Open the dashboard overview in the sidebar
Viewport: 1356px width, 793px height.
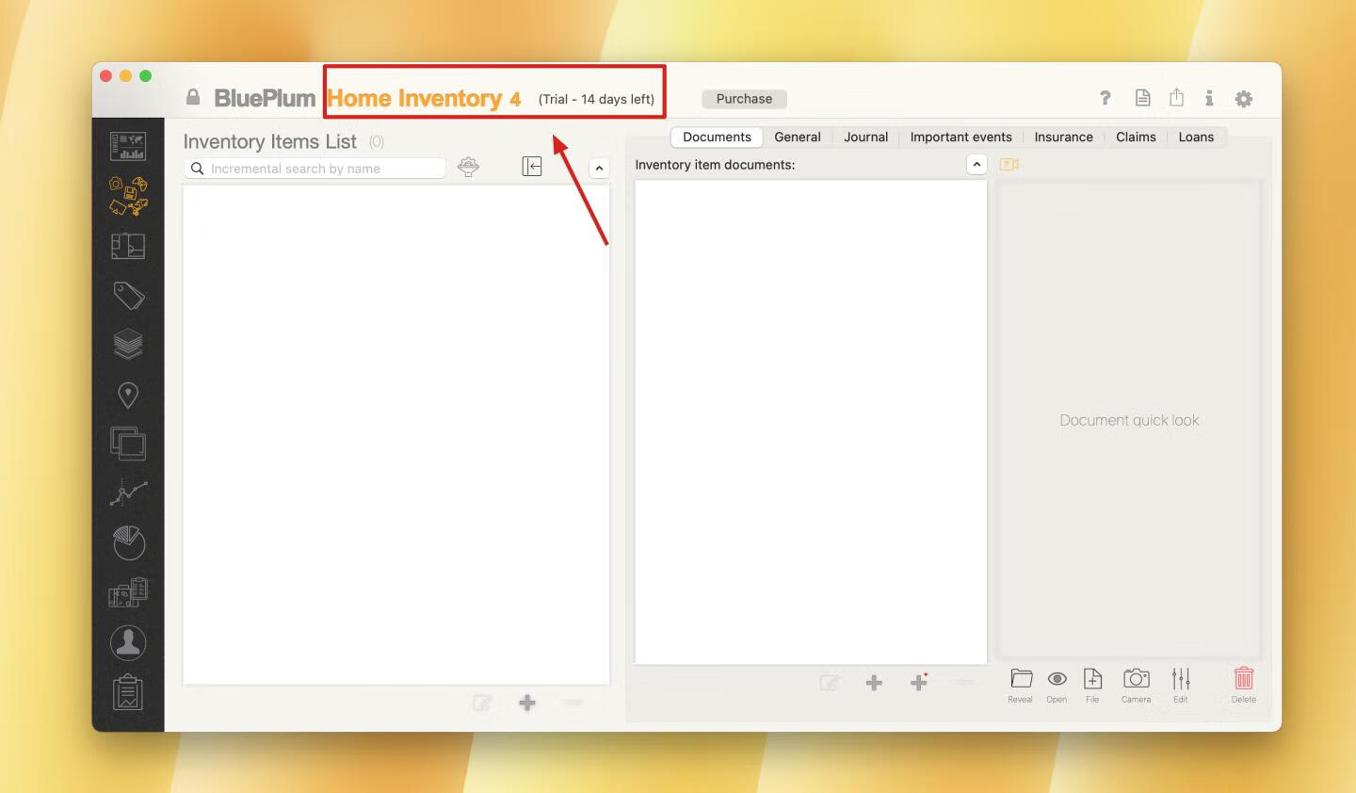coord(128,146)
